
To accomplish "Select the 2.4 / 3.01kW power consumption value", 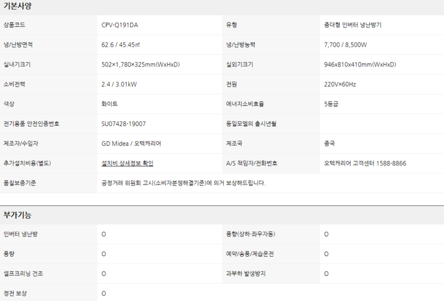I will click(x=119, y=84).
